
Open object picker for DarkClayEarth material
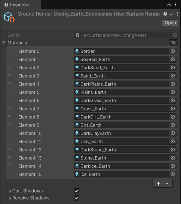[173, 133]
